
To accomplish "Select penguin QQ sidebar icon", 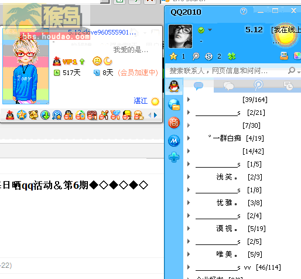I will (174, 86).
